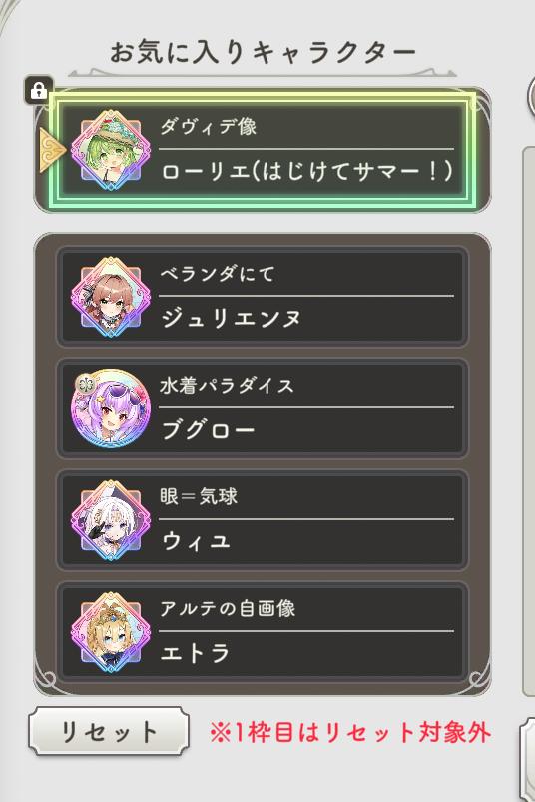
Task: Click the 水着パラダイス title text
Action: 227,386
